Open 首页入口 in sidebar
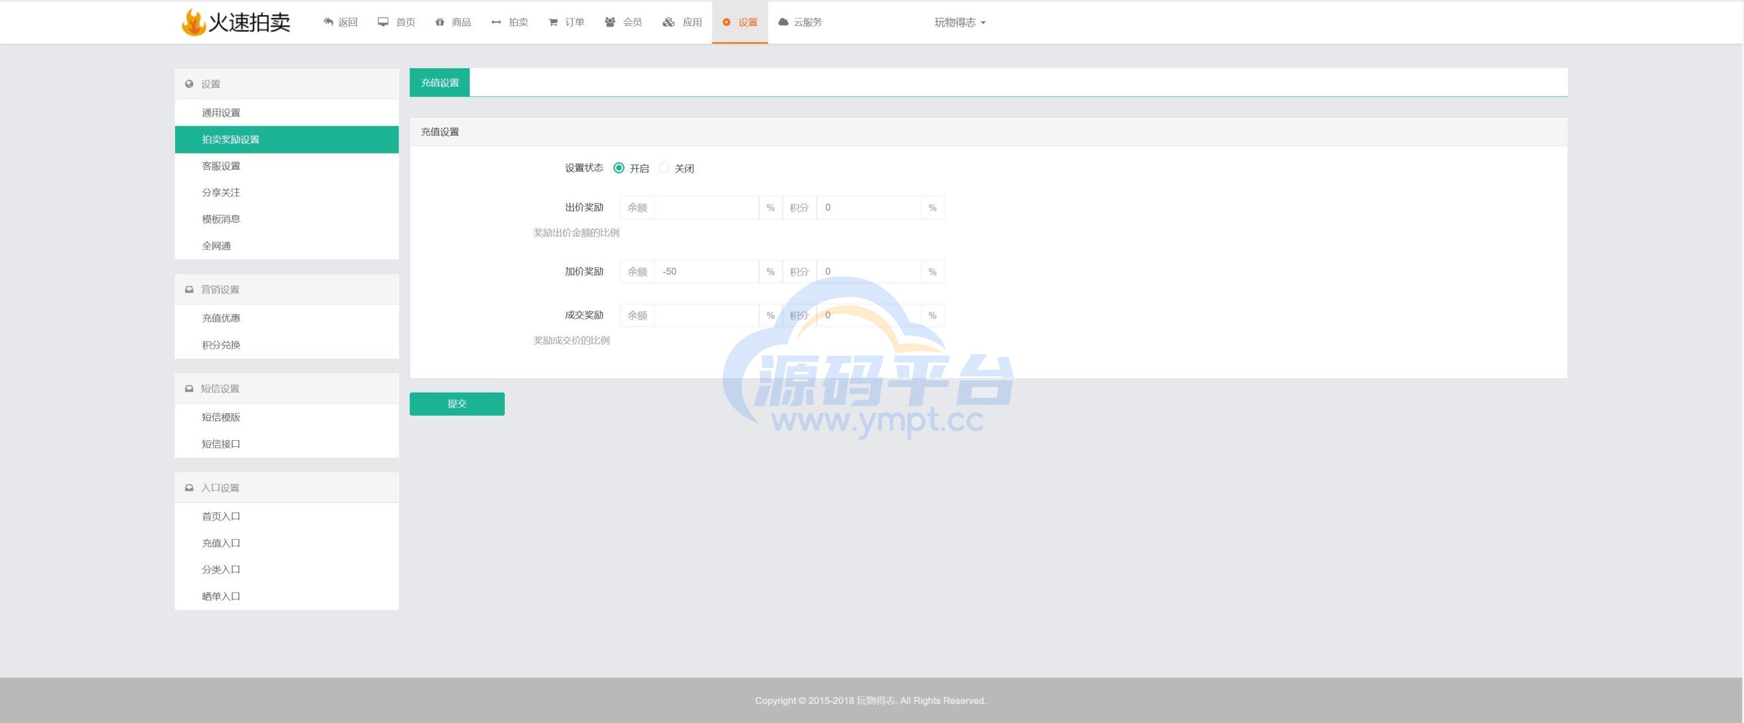Image resolution: width=1744 pixels, height=723 pixels. [287, 517]
